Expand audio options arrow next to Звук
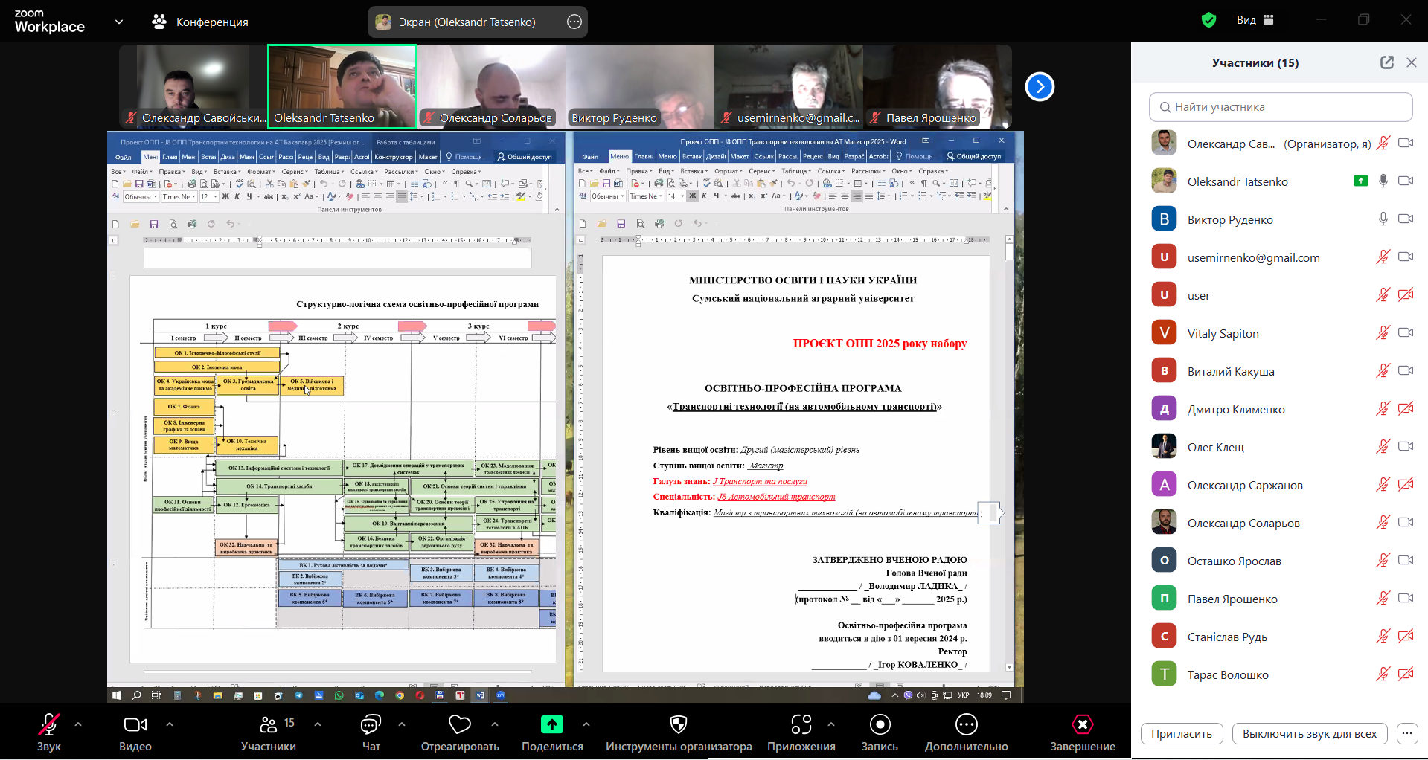This screenshot has height=760, width=1428. (x=78, y=724)
